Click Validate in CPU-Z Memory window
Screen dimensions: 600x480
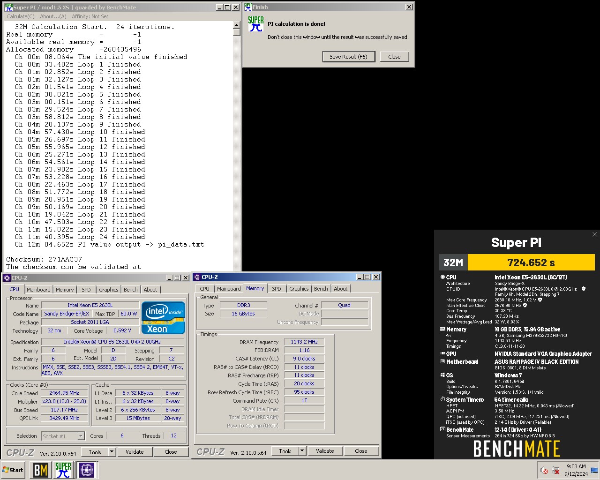point(325,451)
